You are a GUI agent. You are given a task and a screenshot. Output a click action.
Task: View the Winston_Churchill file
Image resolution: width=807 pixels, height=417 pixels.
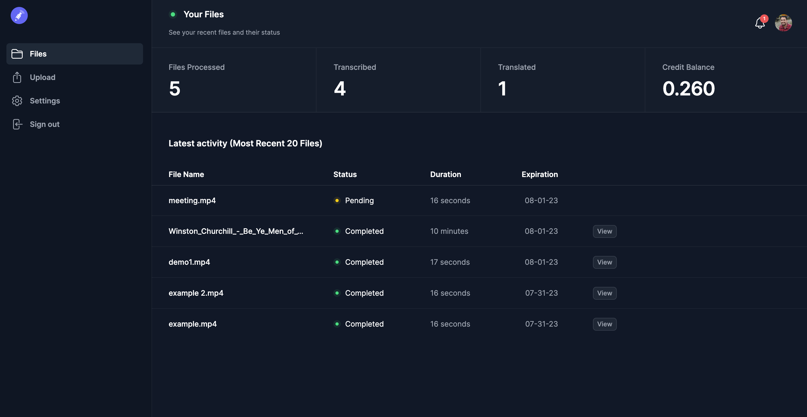604,231
